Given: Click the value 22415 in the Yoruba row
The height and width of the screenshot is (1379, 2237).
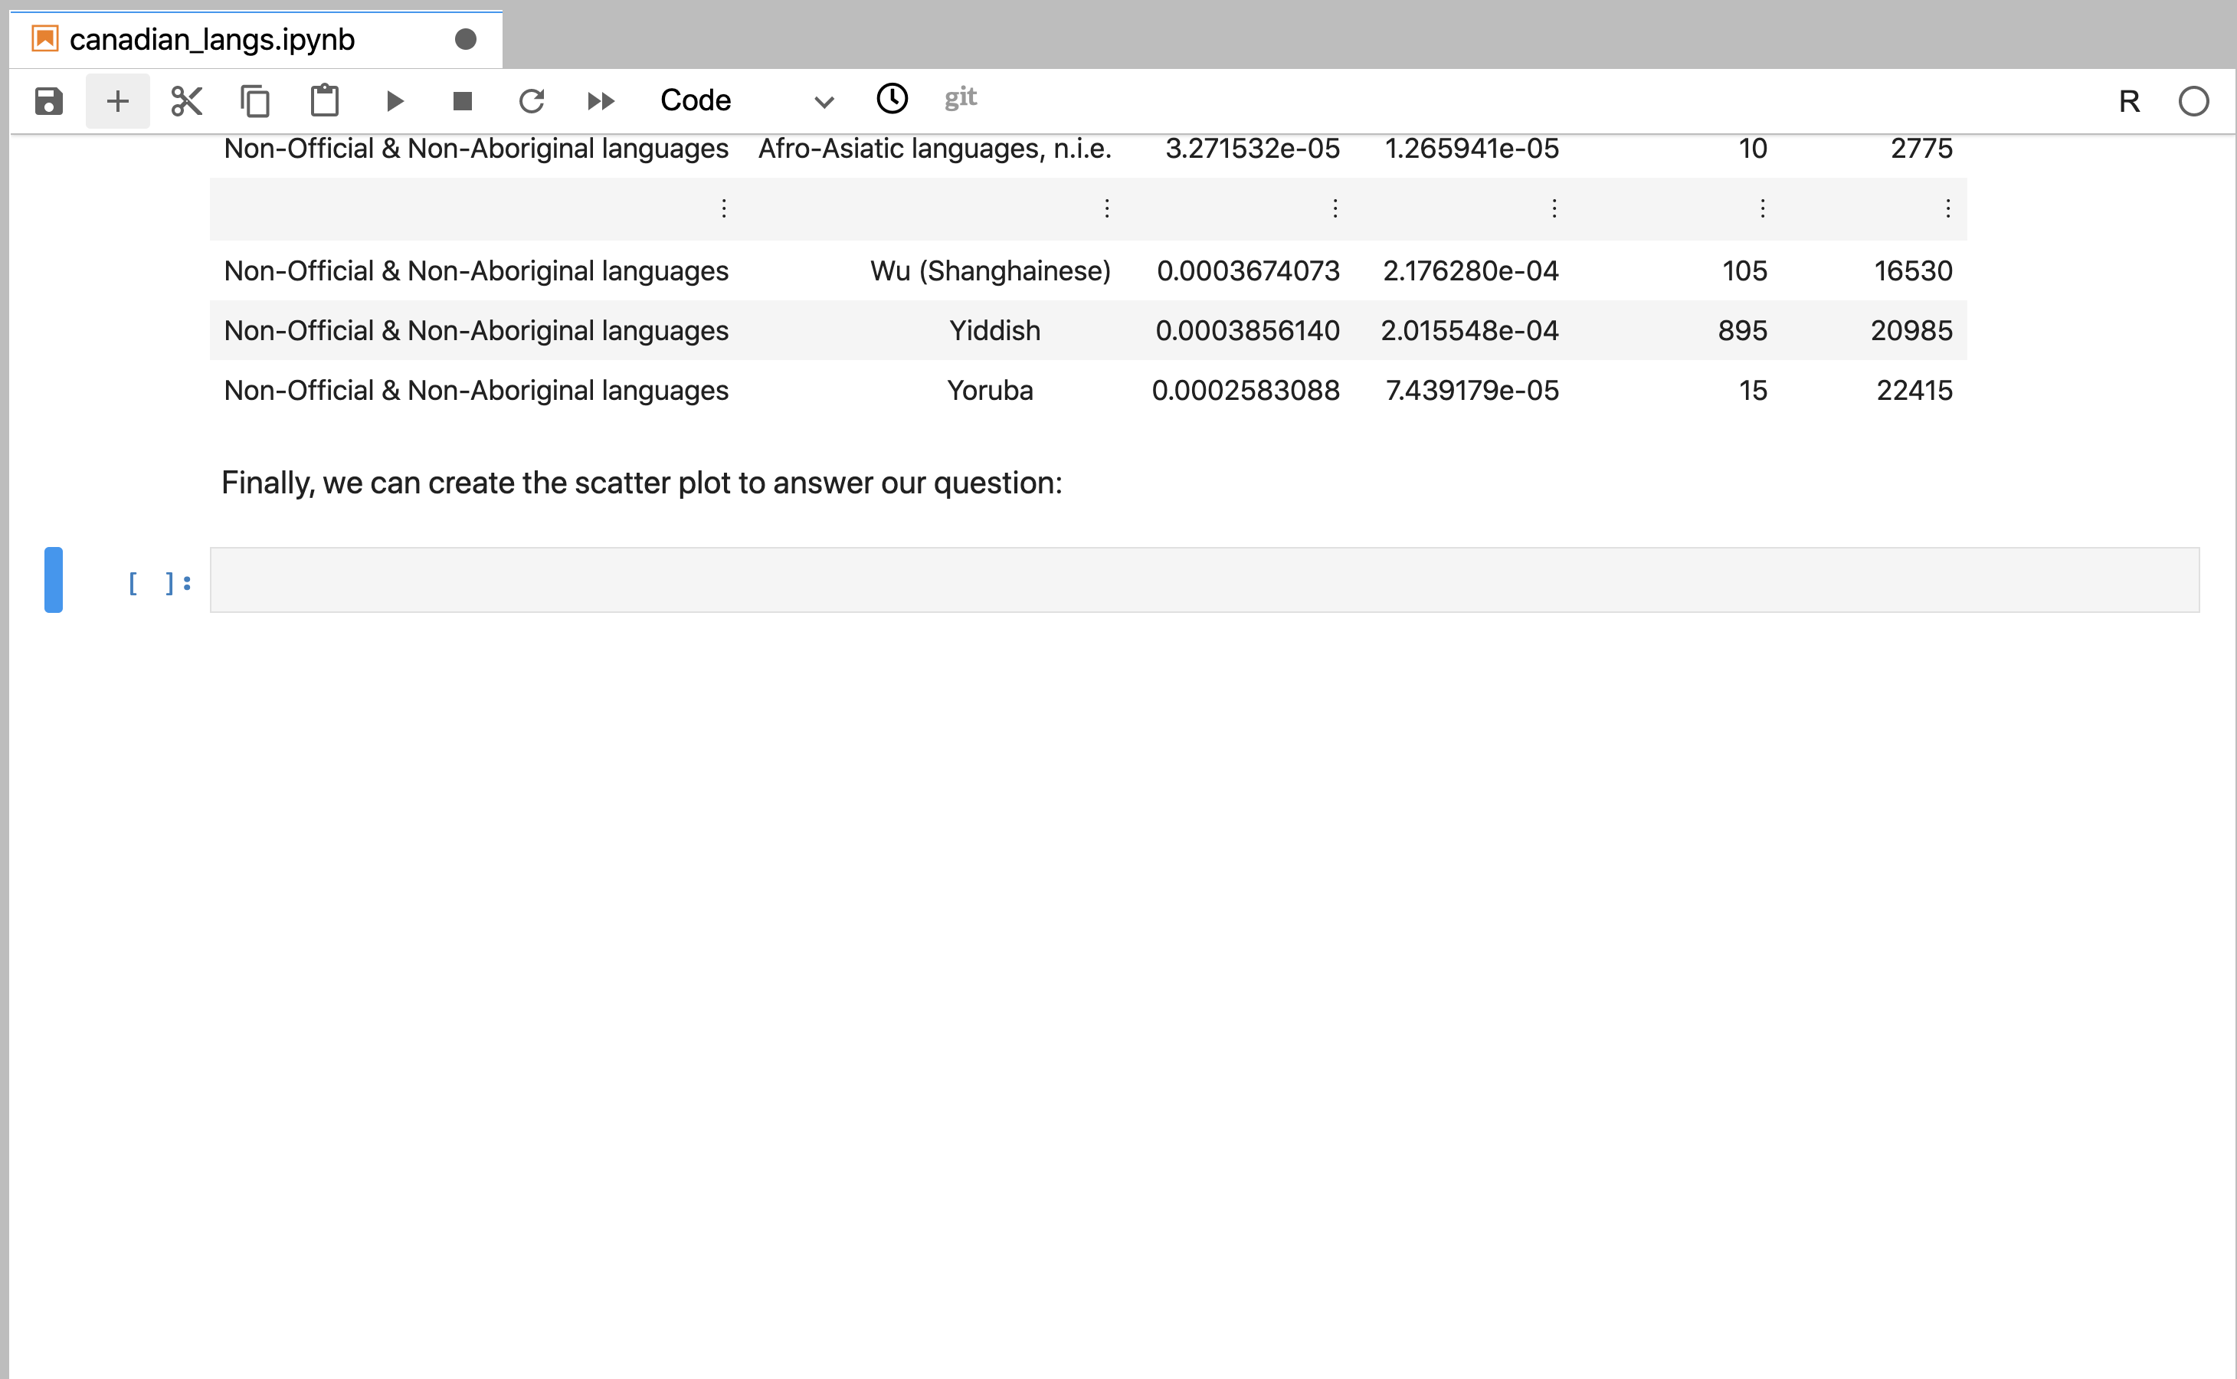Looking at the screenshot, I should (x=1914, y=391).
